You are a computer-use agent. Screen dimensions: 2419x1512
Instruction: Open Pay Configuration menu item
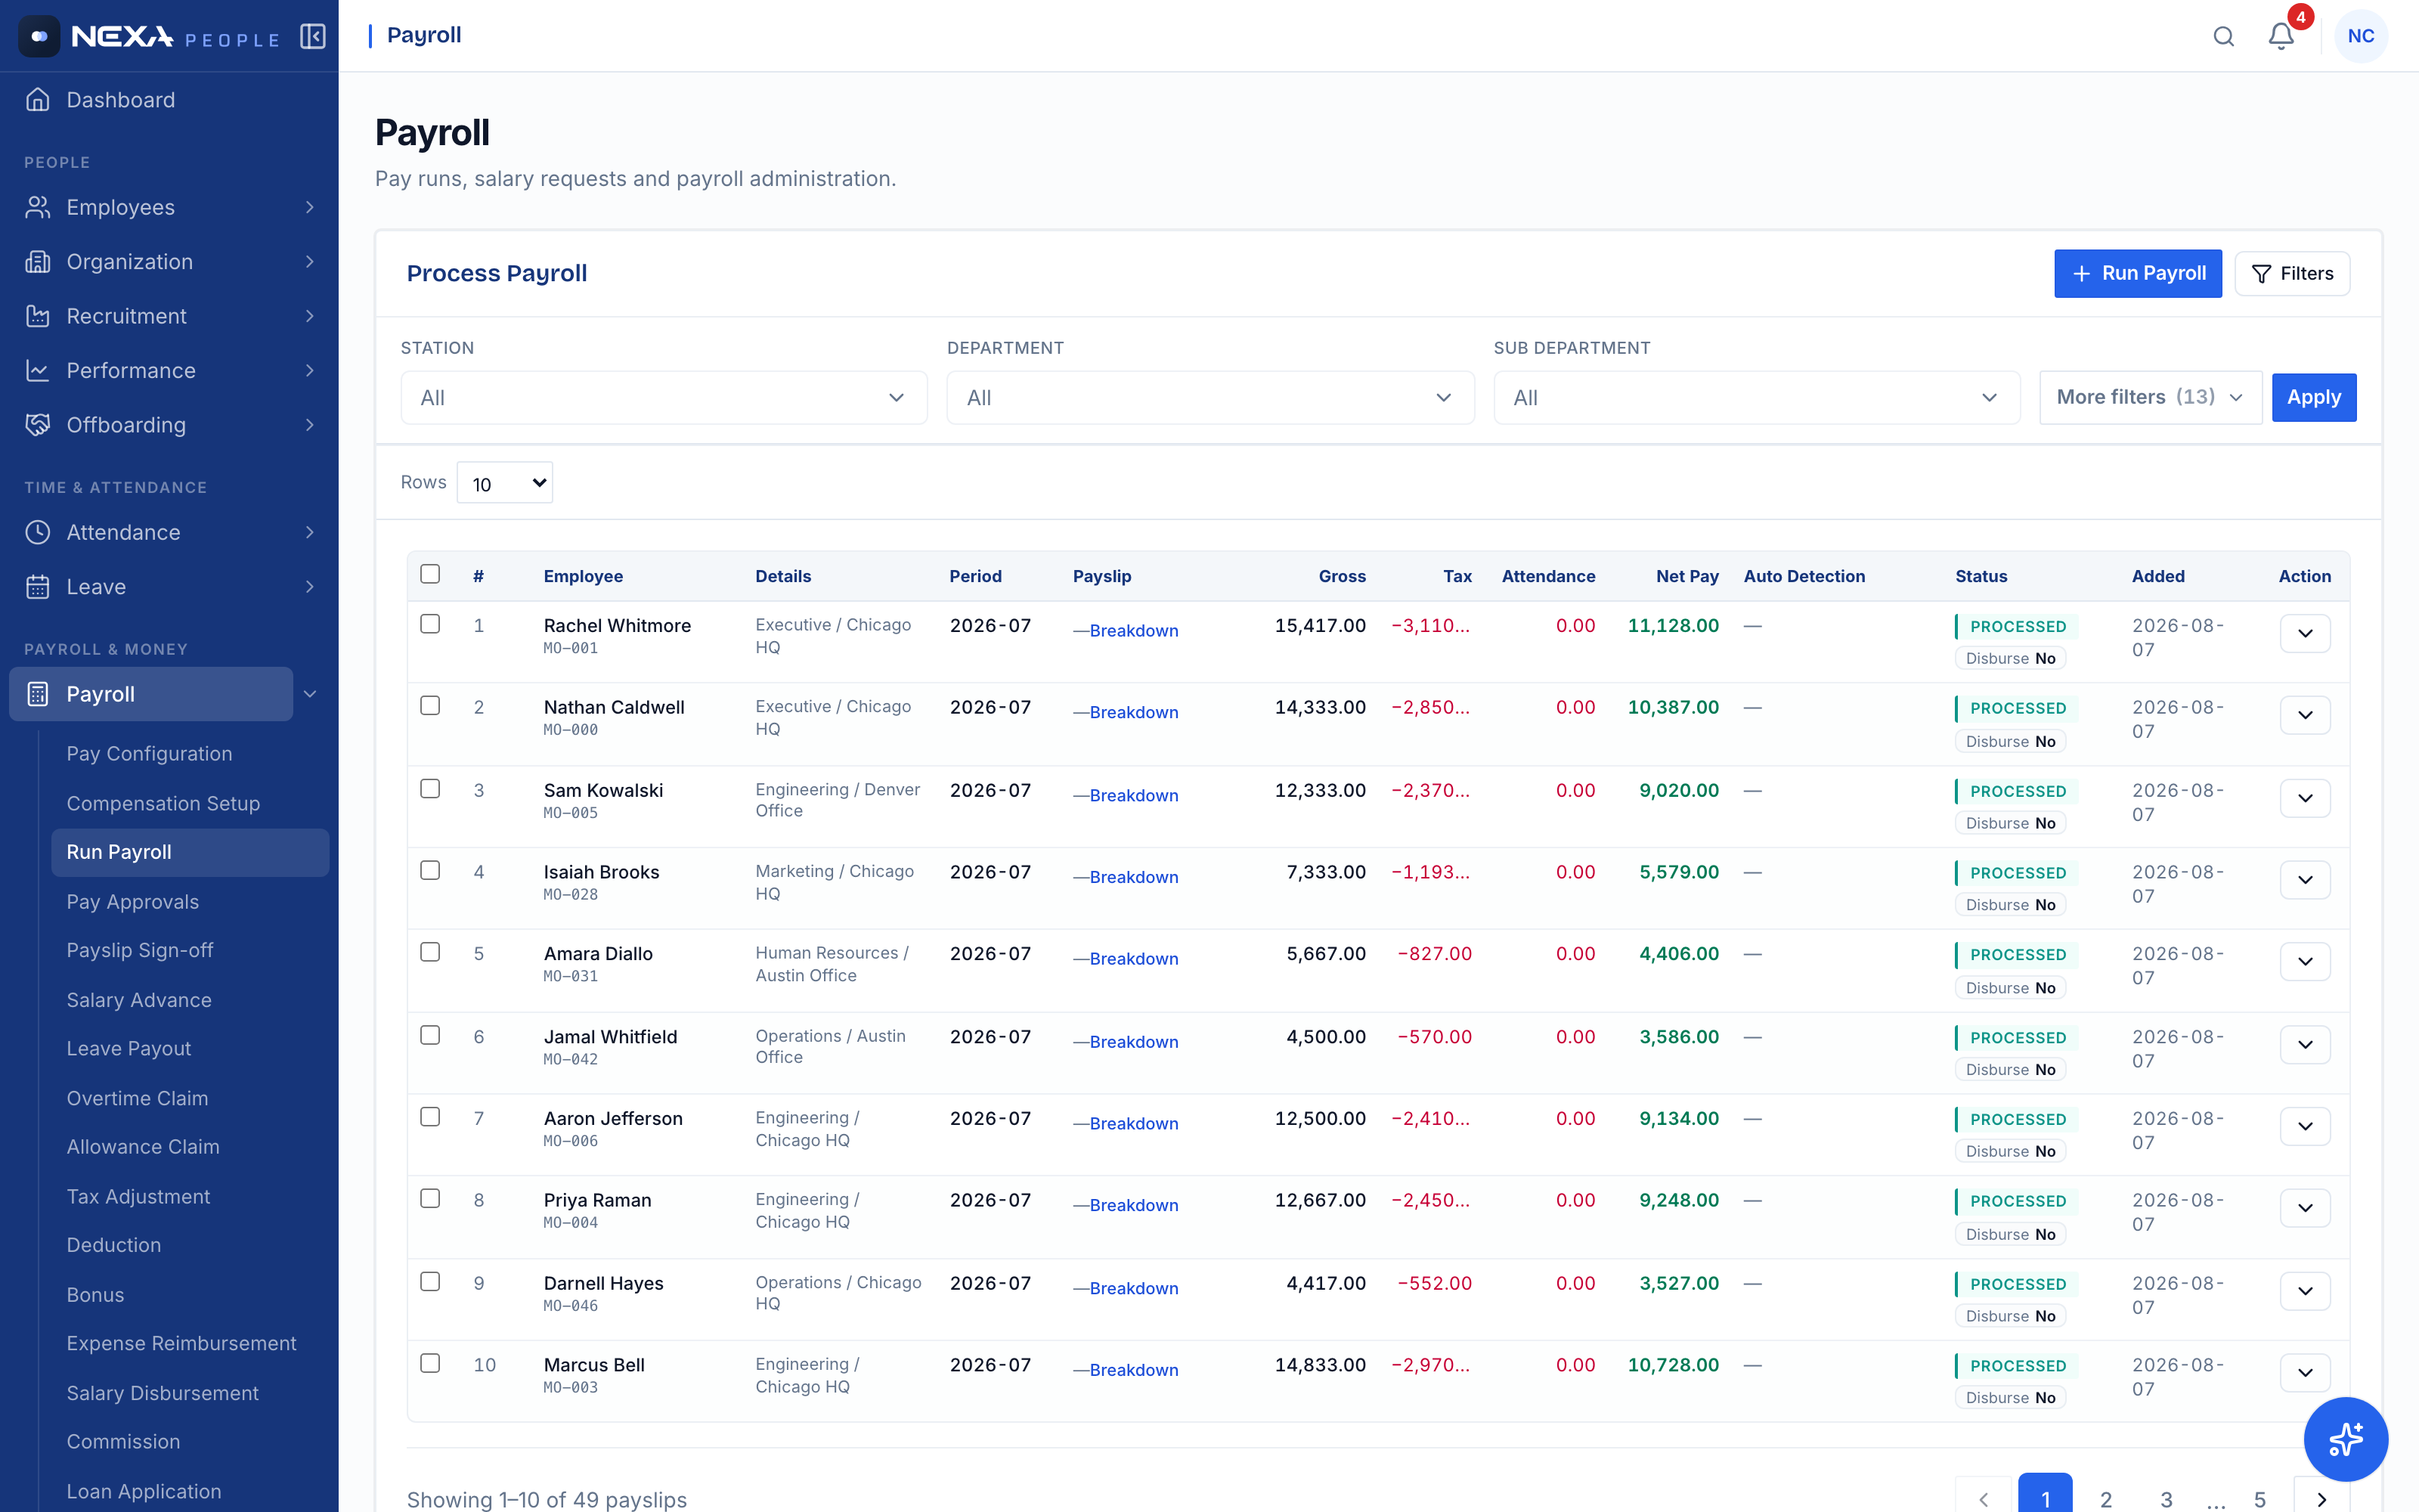(149, 754)
